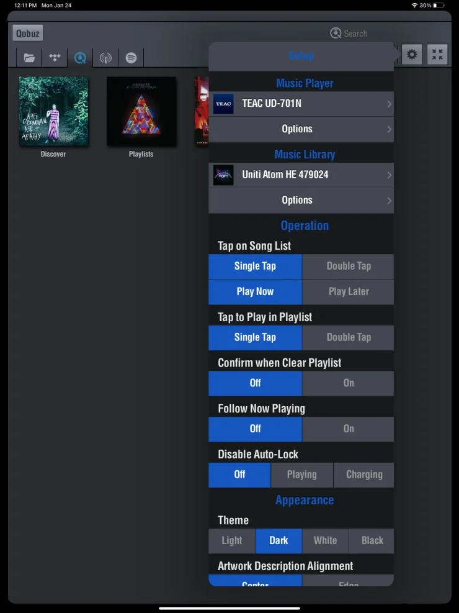The height and width of the screenshot is (613, 459).
Task: Open the Discover album thumbnail
Action: coord(53,111)
